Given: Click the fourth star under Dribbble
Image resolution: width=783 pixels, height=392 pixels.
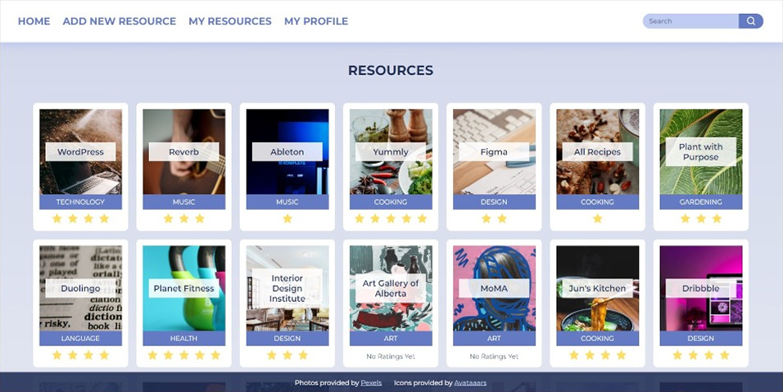Looking at the screenshot, I should (724, 355).
